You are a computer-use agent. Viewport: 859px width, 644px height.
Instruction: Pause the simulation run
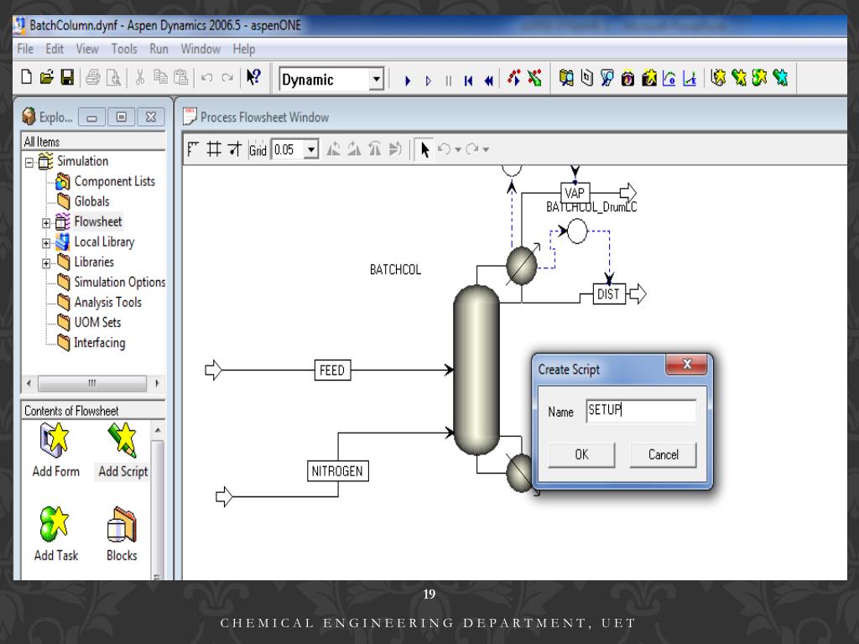(x=449, y=81)
